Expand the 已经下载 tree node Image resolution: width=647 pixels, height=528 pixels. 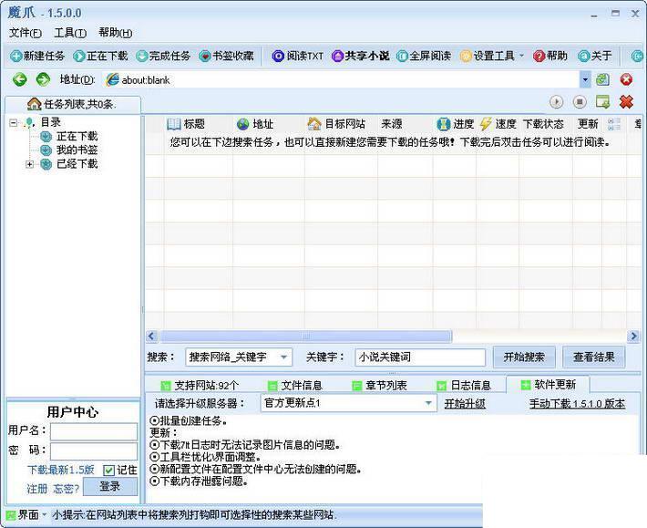coord(29,164)
